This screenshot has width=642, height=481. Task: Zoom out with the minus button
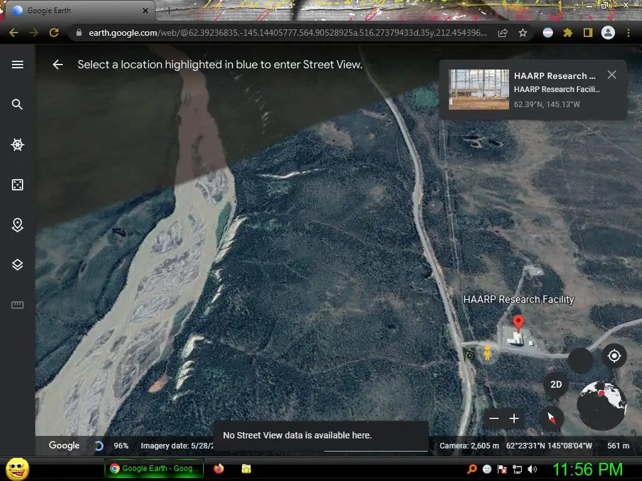point(494,418)
